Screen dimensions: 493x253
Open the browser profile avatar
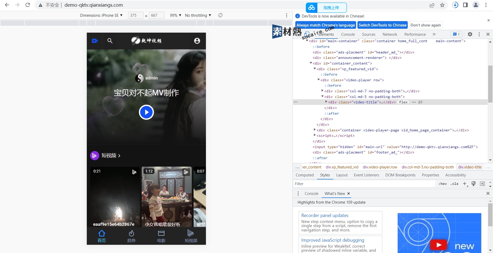tap(476, 5)
